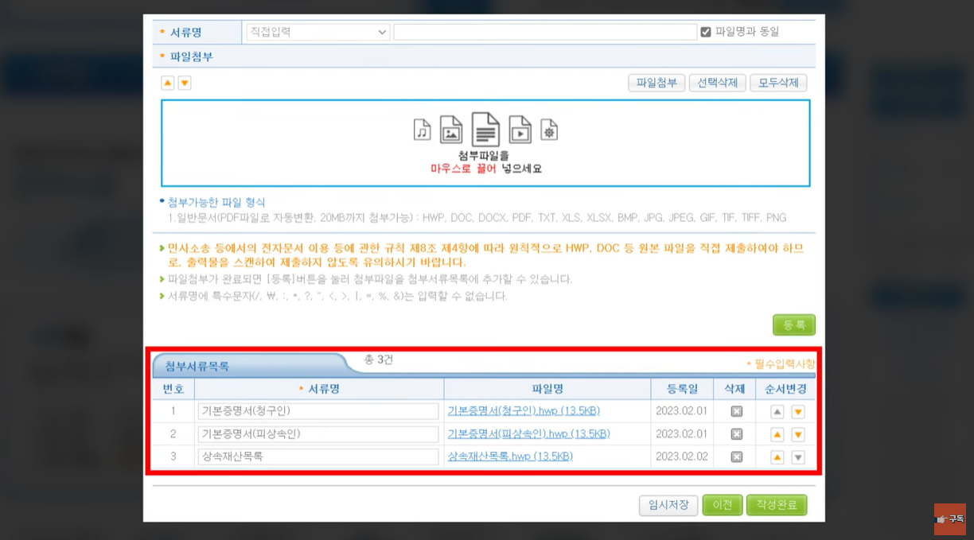Open the 상속재산목록.hwp file link
Screen dimensions: 974x540
[x=510, y=456]
